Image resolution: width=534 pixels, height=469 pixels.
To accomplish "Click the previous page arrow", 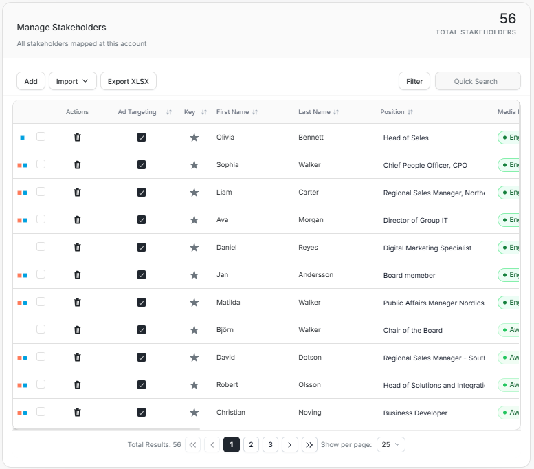I will [212, 445].
